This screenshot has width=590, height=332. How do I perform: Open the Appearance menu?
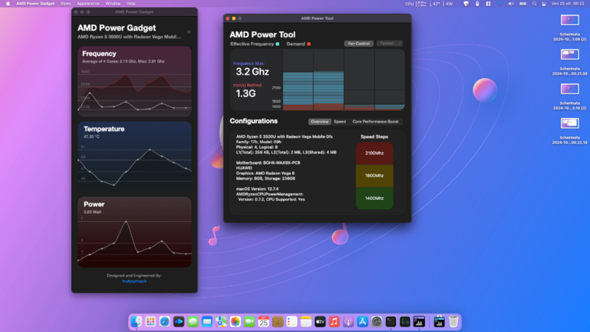point(88,4)
